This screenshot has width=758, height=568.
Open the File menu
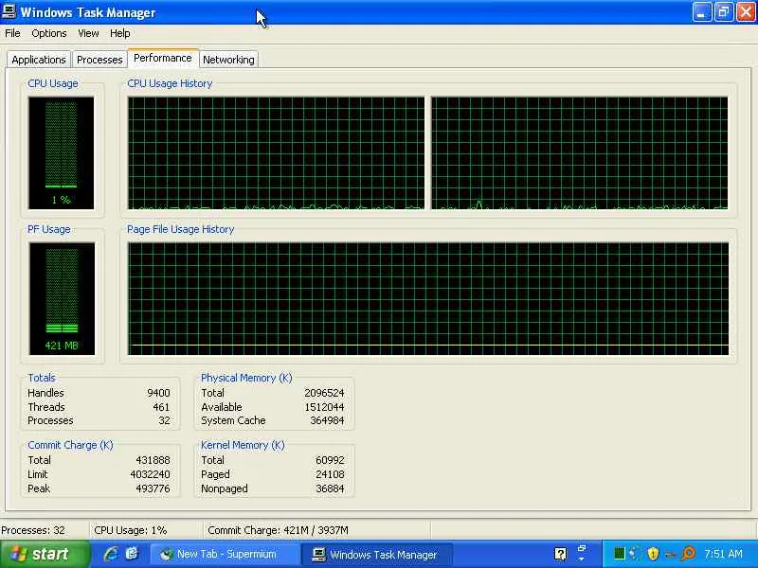click(12, 33)
